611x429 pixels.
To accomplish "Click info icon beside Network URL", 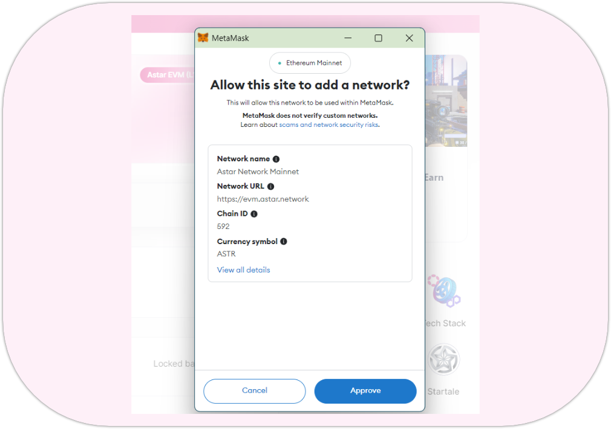I will 270,187.
